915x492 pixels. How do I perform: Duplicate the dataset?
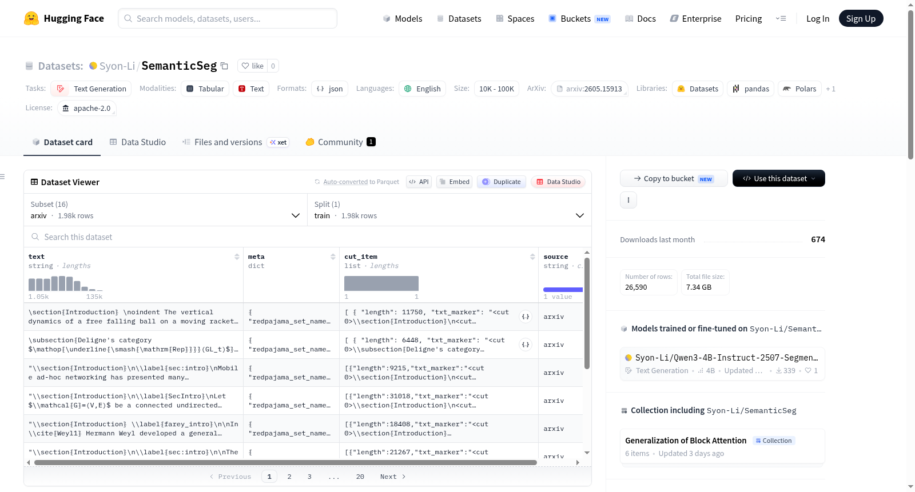coord(502,182)
